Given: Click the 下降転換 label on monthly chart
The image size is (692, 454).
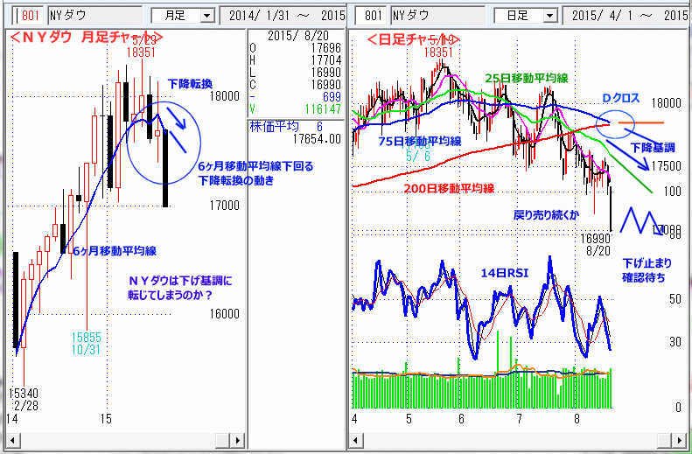Looking at the screenshot, I should 190,83.
